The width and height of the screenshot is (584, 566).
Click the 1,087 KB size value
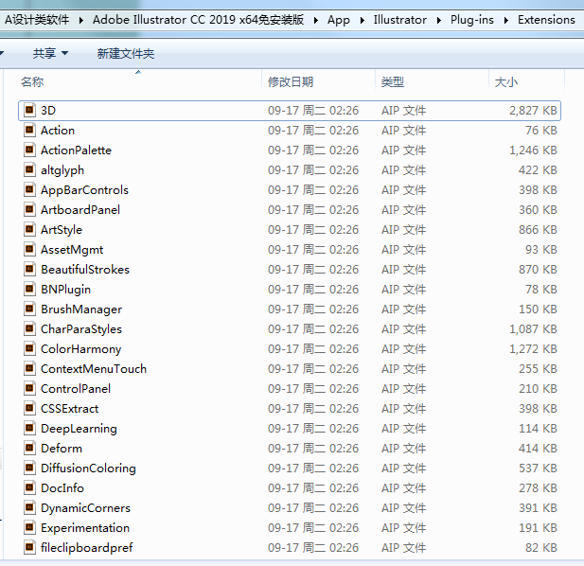tap(533, 328)
